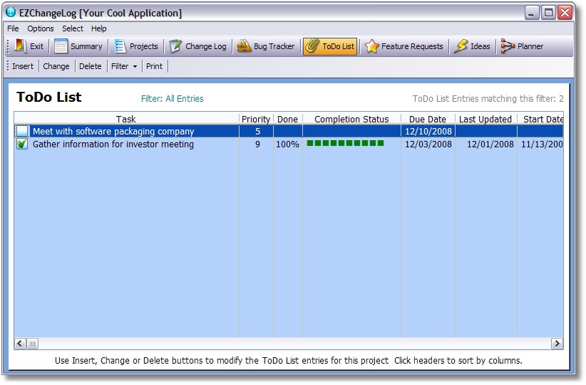This screenshot has width=586, height=385.
Task: Click the start date 11/13 cell
Action: (542, 144)
